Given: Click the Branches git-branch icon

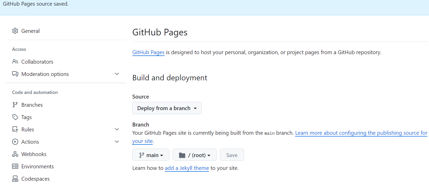Looking at the screenshot, I should tap(15, 105).
